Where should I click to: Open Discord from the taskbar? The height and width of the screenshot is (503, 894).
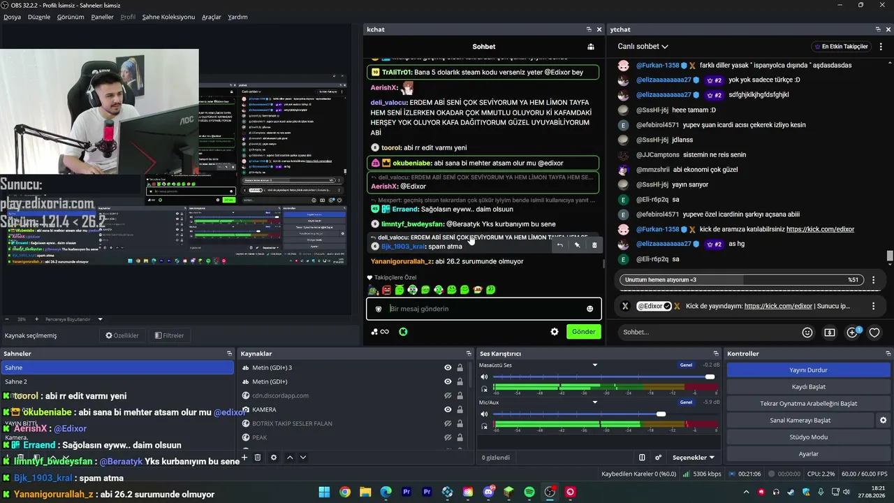coord(488,492)
